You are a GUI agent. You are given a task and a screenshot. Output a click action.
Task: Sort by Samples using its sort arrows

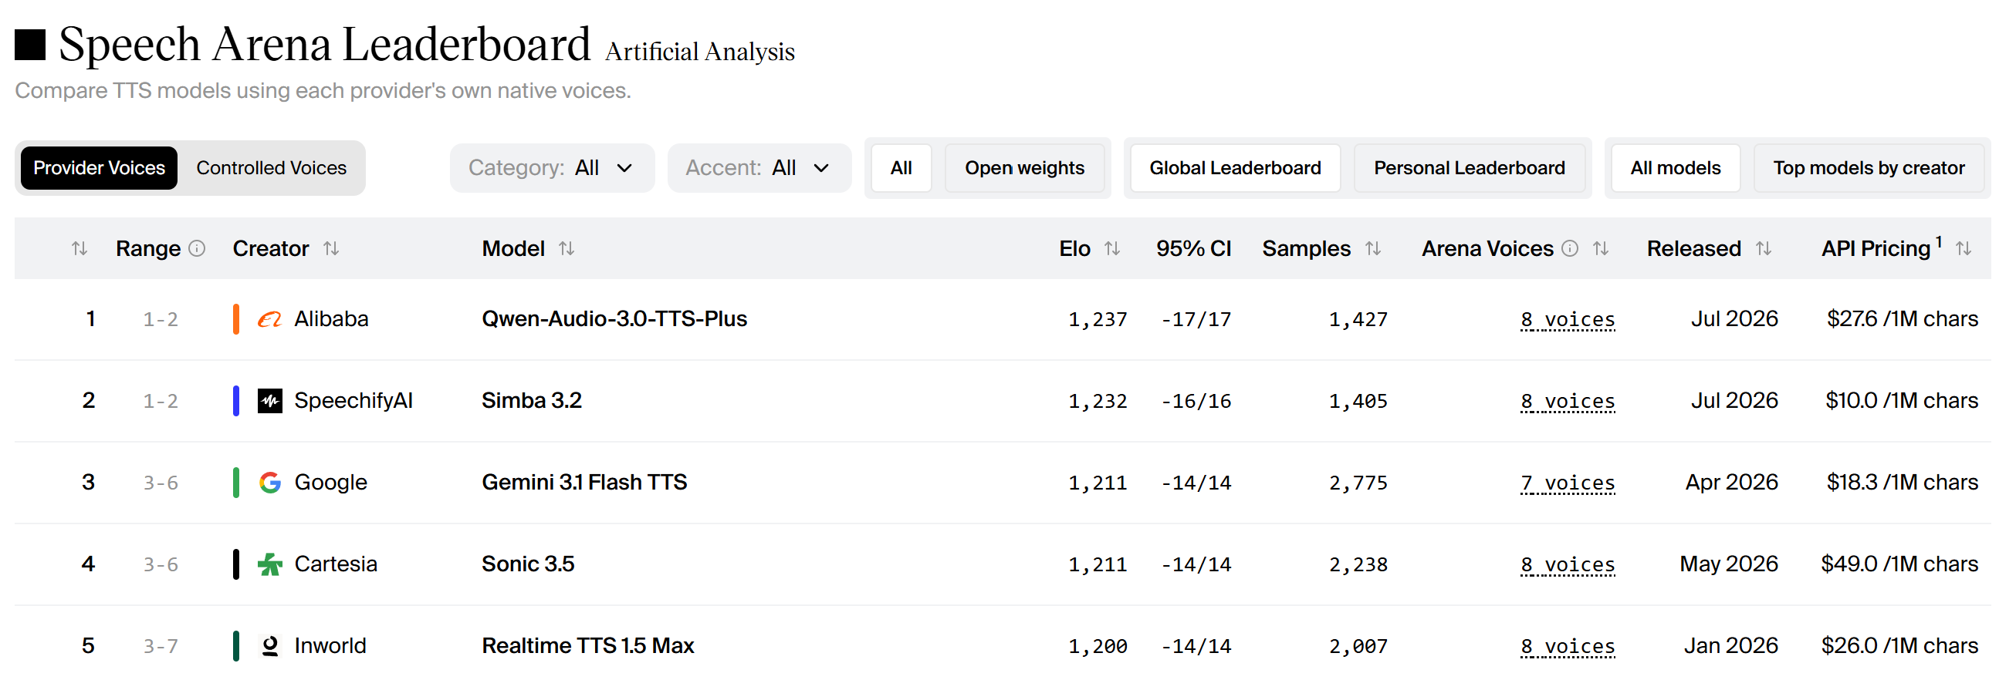point(1373,248)
